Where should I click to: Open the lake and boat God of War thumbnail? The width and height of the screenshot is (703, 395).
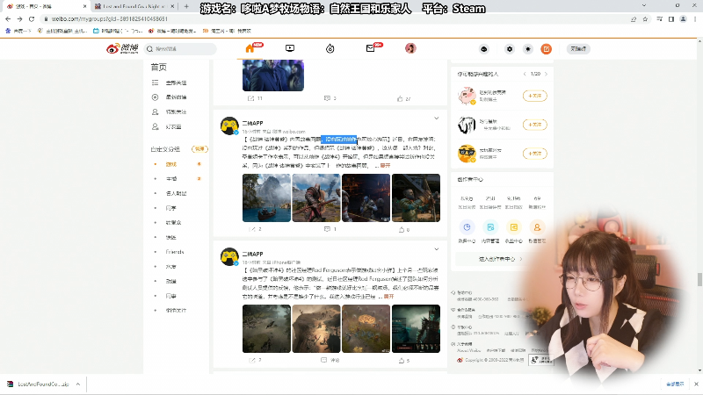[x=266, y=198]
